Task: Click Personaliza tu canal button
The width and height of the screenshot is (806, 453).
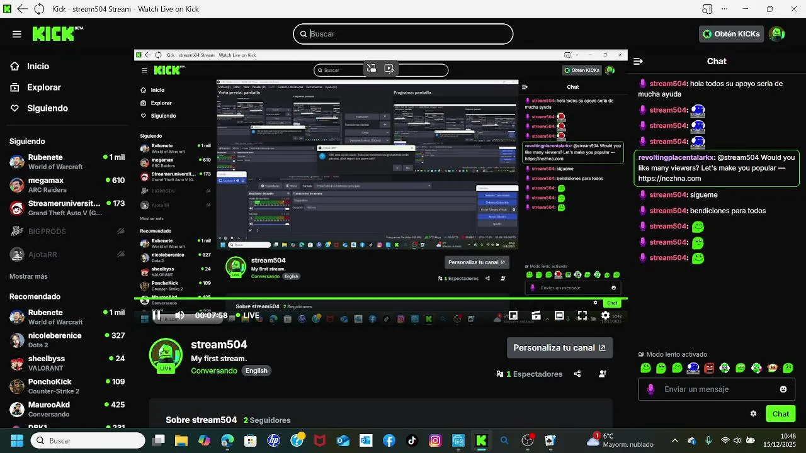Action: pyautogui.click(x=559, y=348)
